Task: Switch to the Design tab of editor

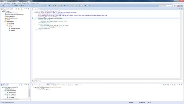Action: coord(34,81)
